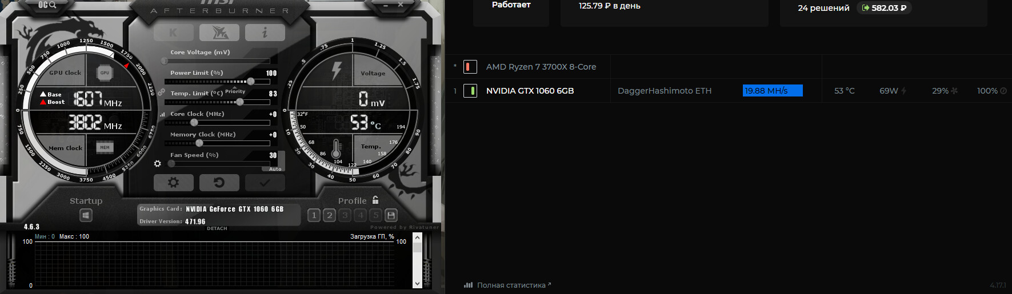Image resolution: width=1012 pixels, height=294 pixels.
Task: Select profile slot 2
Action: [329, 215]
